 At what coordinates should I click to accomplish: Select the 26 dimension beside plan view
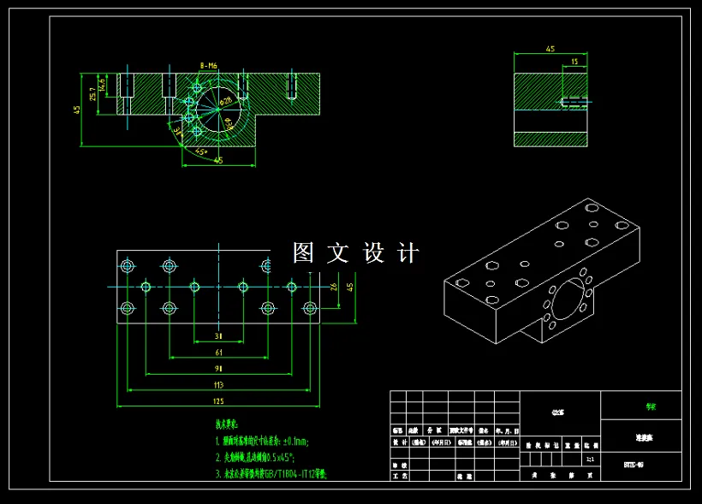pos(333,287)
